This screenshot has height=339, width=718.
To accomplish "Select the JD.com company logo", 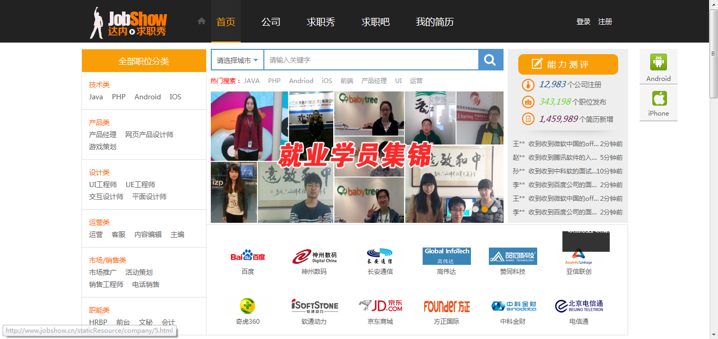I will tap(381, 305).
